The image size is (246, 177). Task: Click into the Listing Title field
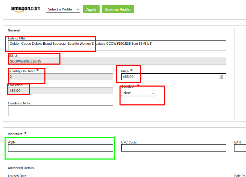117,46
